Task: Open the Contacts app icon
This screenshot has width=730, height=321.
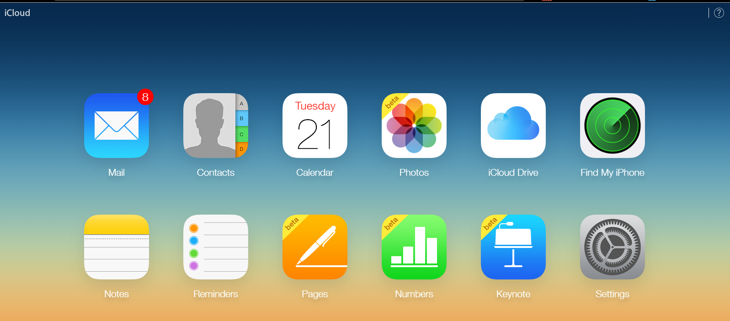Action: (216, 126)
